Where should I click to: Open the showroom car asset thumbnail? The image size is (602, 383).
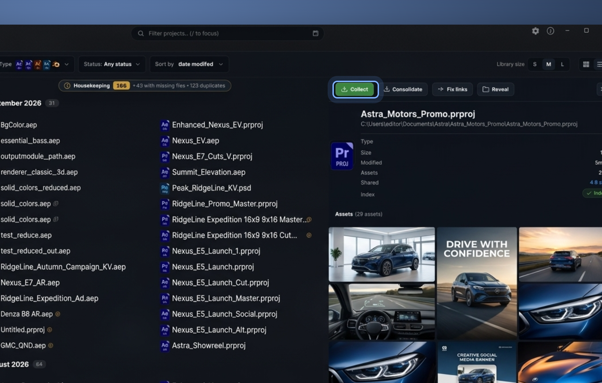coord(382,254)
